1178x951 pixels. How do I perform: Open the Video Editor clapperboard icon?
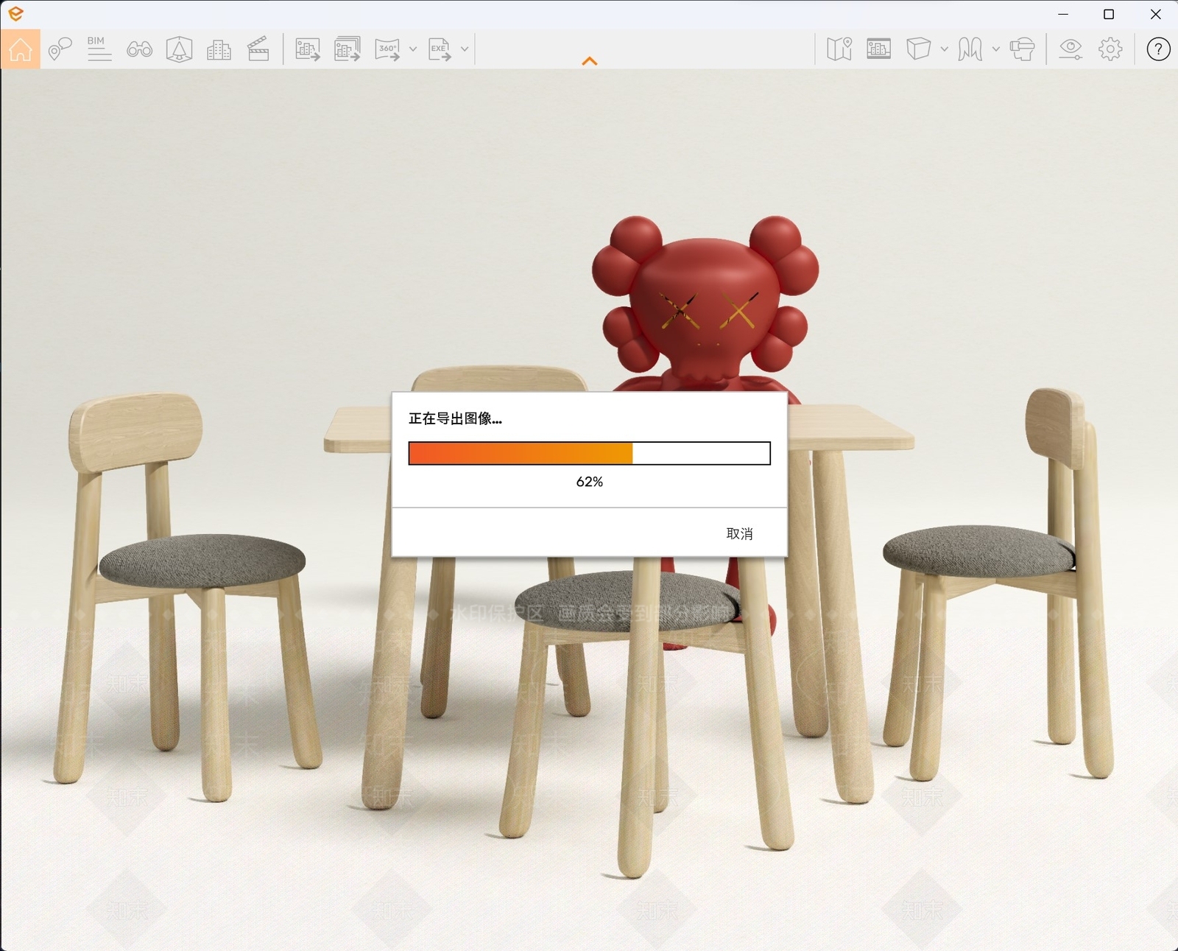tap(258, 49)
